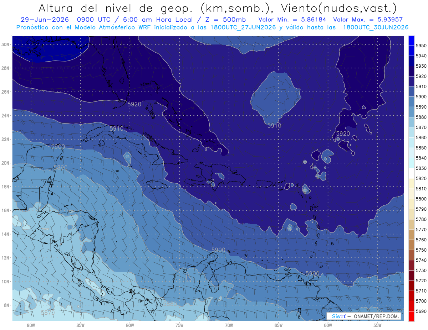This screenshot has height=330, width=428.
Task: Click the legend value 5950
Action: (421, 46)
